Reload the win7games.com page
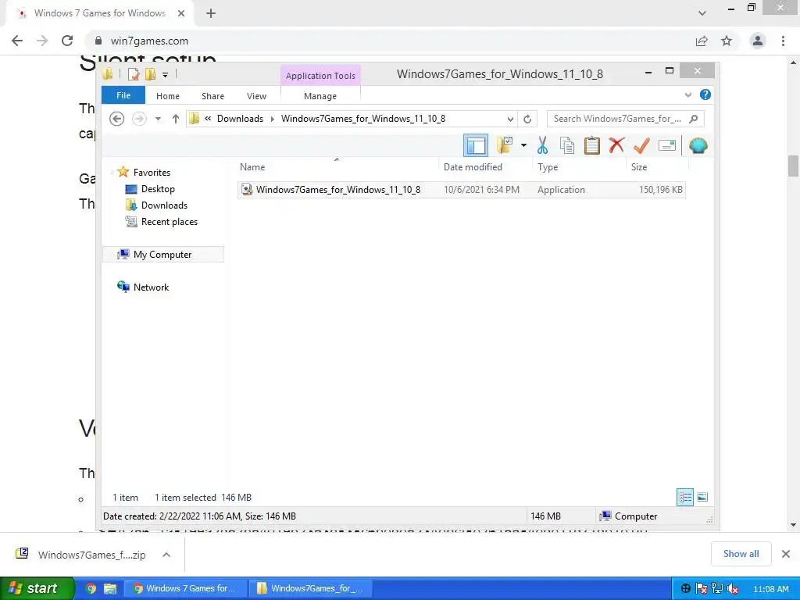 pos(67,41)
